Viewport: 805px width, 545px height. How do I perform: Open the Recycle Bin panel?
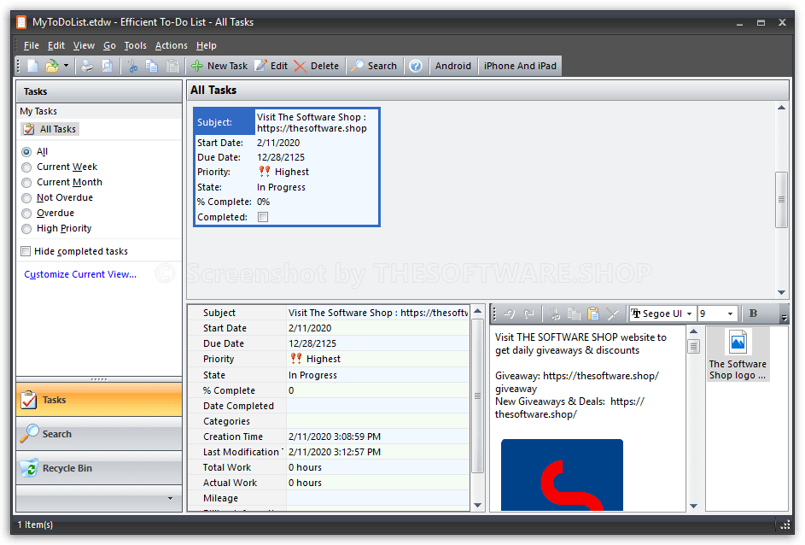pos(99,468)
